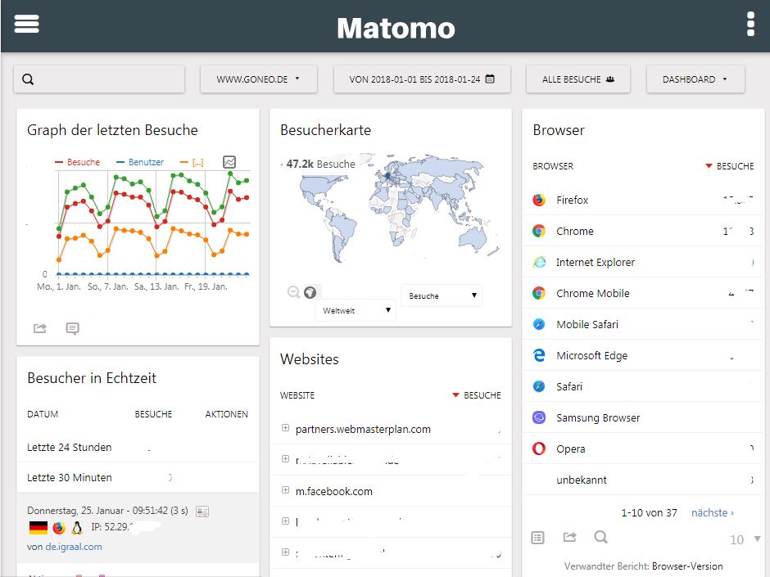This screenshot has width=770, height=577.
Task: Select the Chrome row label
Action: [x=574, y=231]
